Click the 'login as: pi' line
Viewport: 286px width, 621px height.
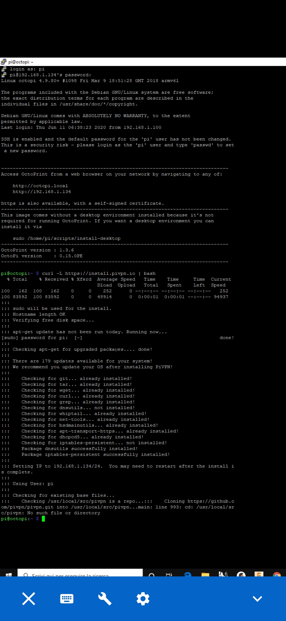(27, 69)
